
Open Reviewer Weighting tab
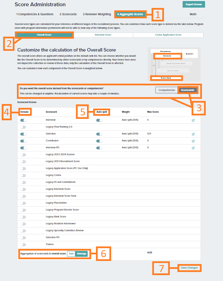(97, 14)
